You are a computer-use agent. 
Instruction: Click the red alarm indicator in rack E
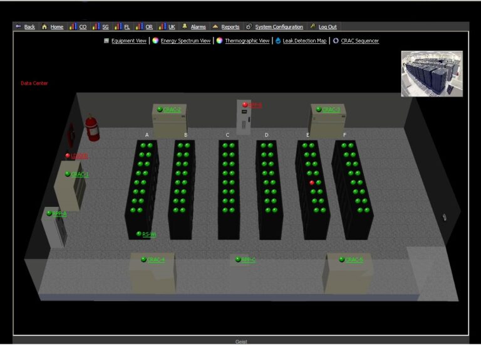tap(312, 183)
